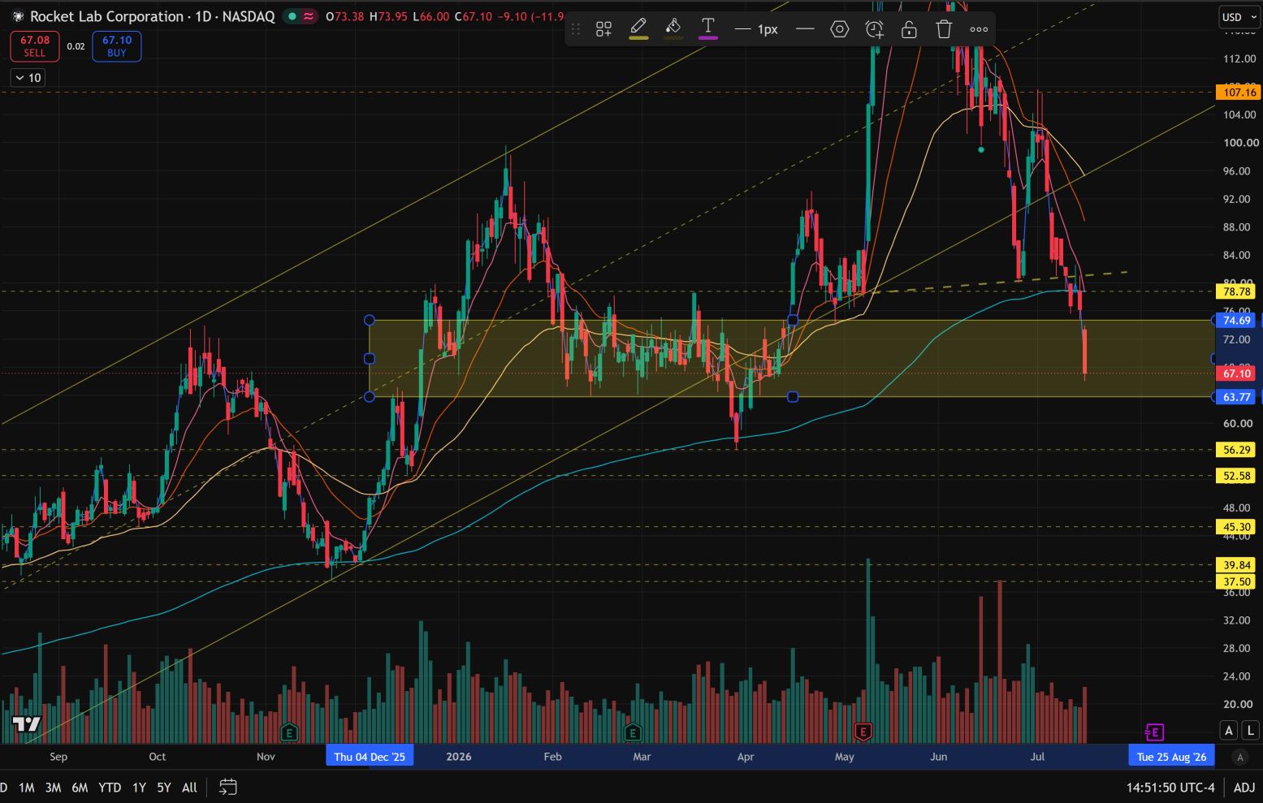Screen dimensions: 1263x803
Task: Click the 67.10 BUY button
Action: pyautogui.click(x=117, y=46)
